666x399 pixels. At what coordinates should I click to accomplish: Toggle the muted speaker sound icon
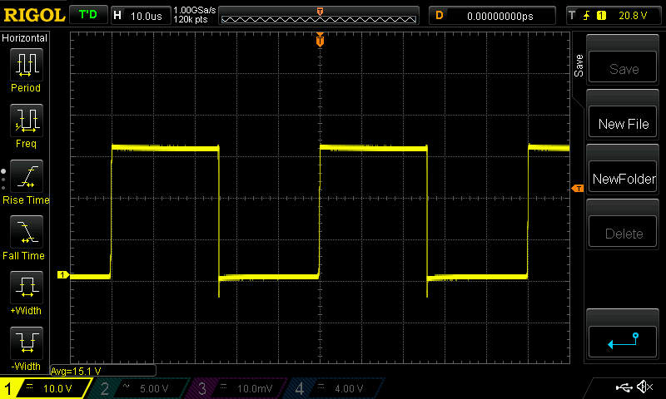(644, 387)
